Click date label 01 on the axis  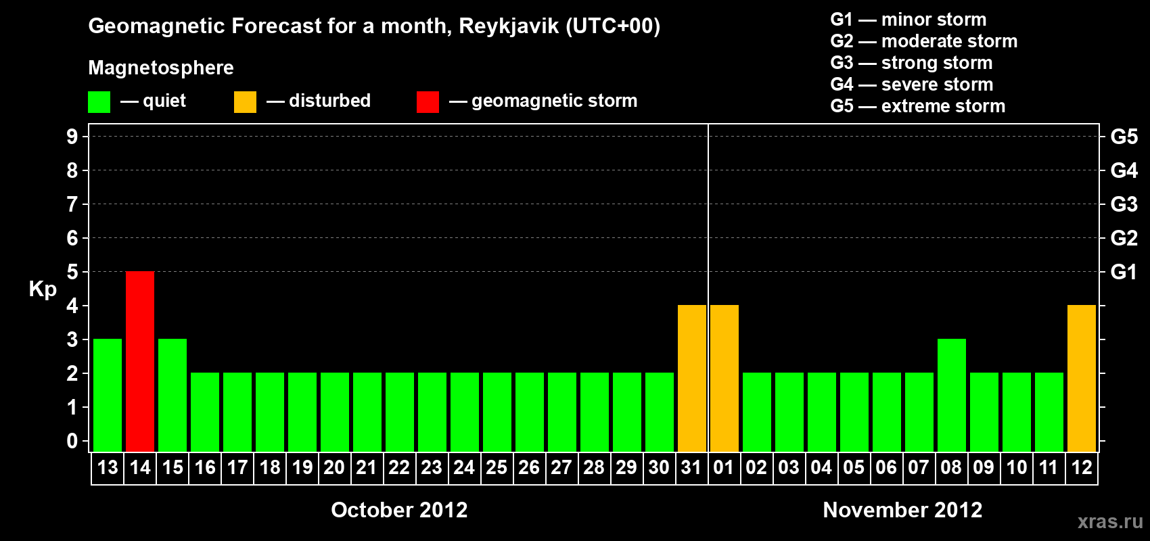tap(724, 468)
